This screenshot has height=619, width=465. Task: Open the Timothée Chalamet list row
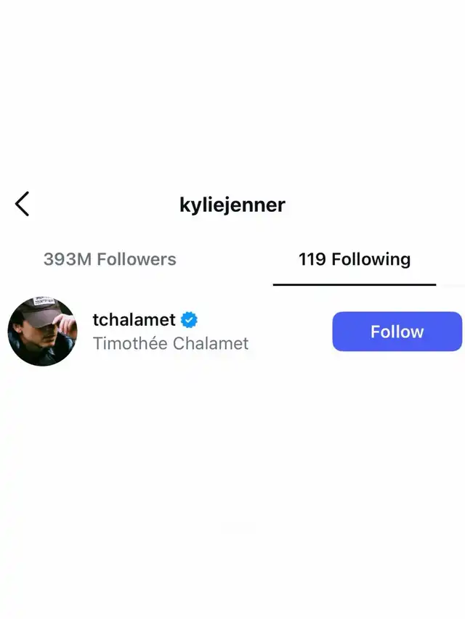[232, 331]
